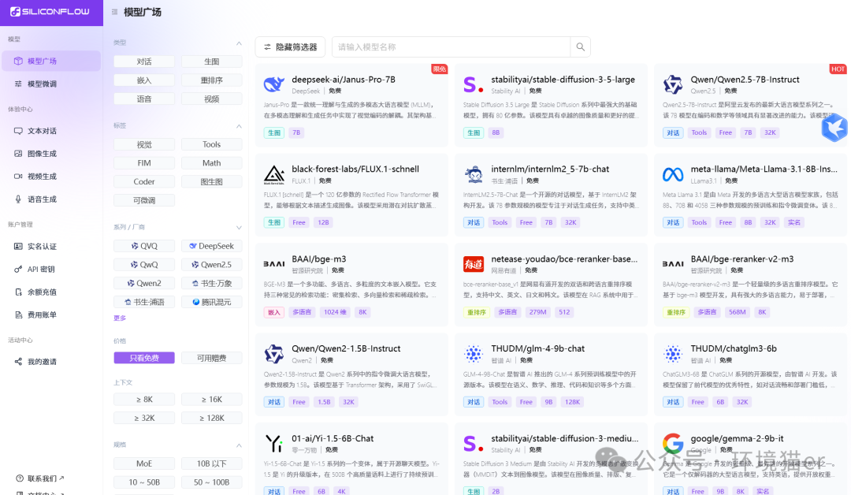Toggle the Math tag filter
The height and width of the screenshot is (495, 851).
212,163
